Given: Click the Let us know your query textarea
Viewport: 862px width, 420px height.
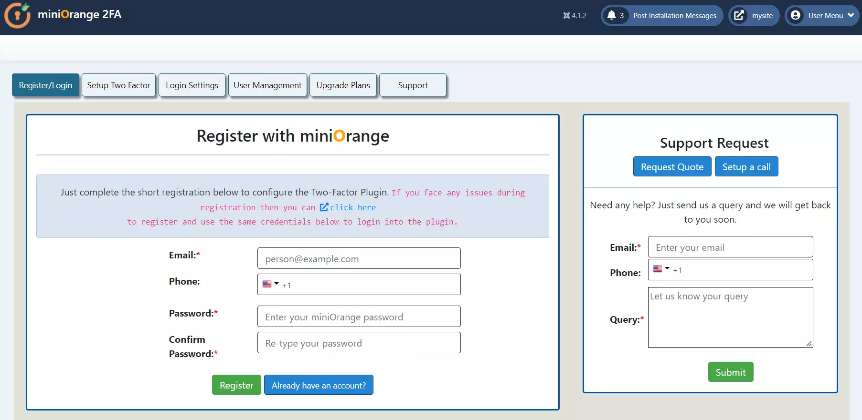Looking at the screenshot, I should [x=731, y=317].
